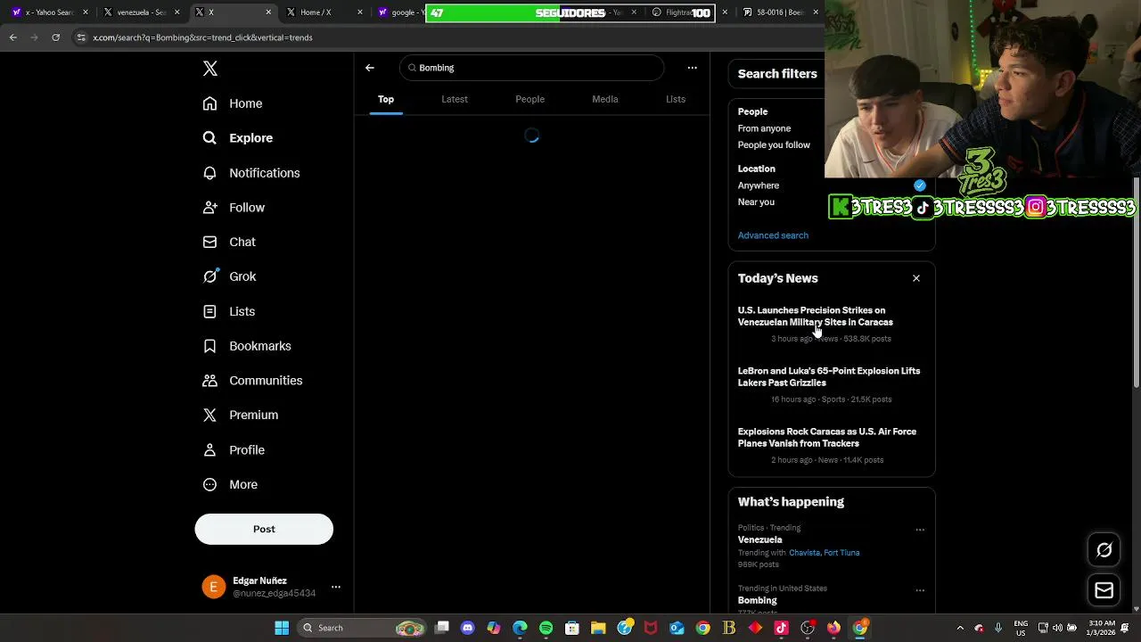Open the floating Messages envelope button
Screen dimensions: 1141x642
(1104, 590)
